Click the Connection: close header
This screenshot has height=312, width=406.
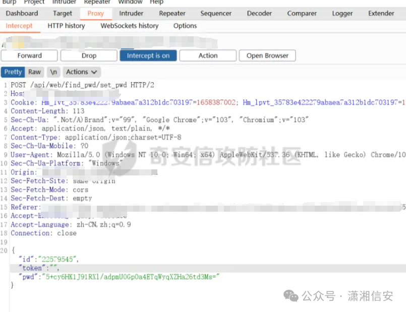tap(43, 233)
